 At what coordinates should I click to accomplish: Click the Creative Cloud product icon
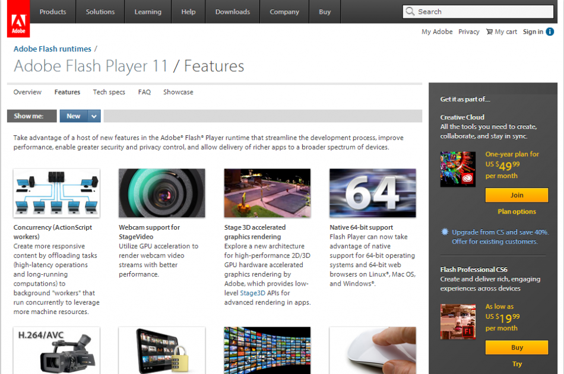tap(458, 169)
